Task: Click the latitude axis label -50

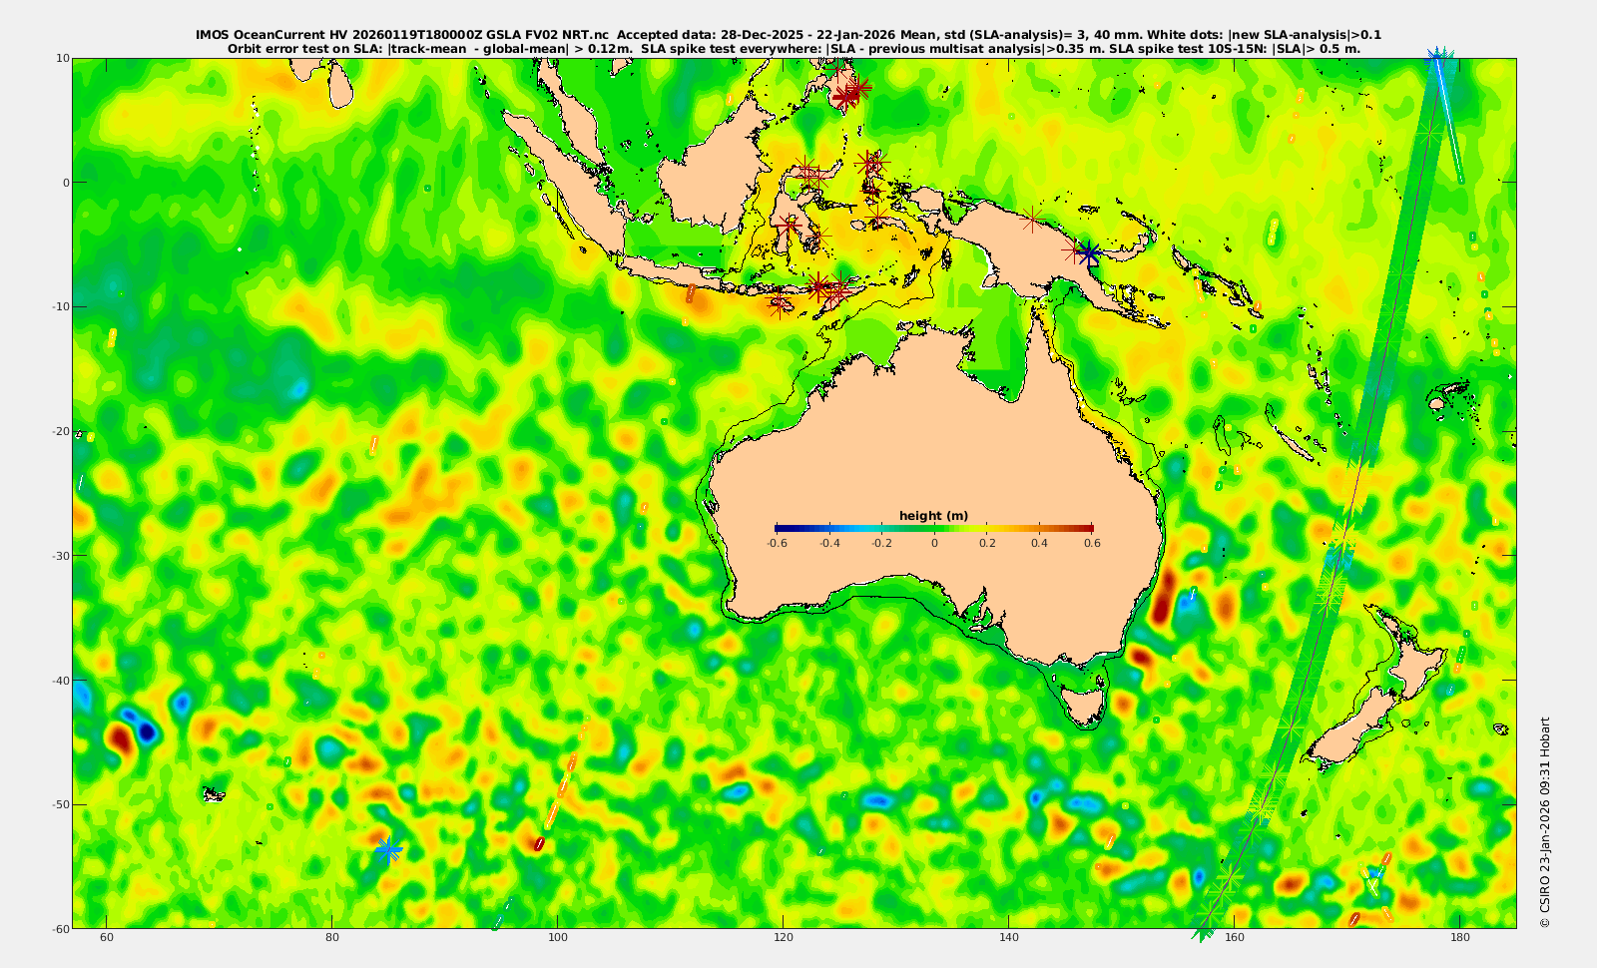Action: click(x=59, y=804)
